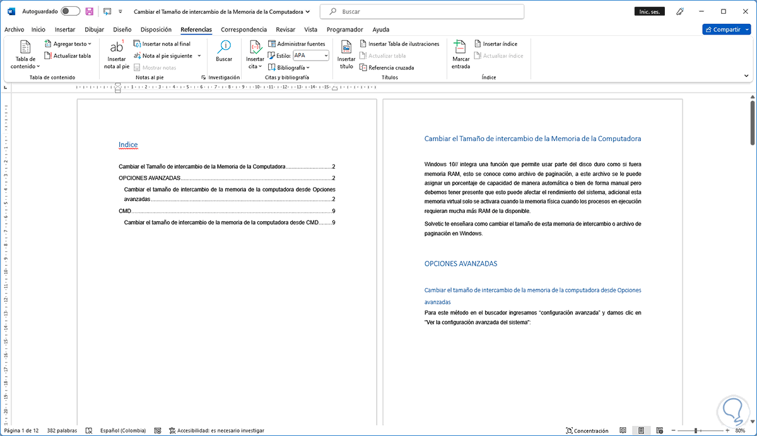Open the Diseño tab
Image resolution: width=757 pixels, height=436 pixels.
(x=122, y=29)
